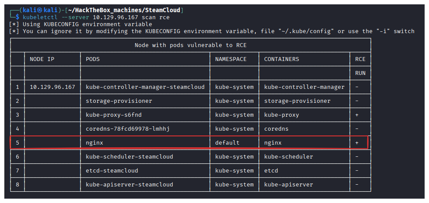Click the PODS column header
Viewport: 429px width, 203px height.
93,59
